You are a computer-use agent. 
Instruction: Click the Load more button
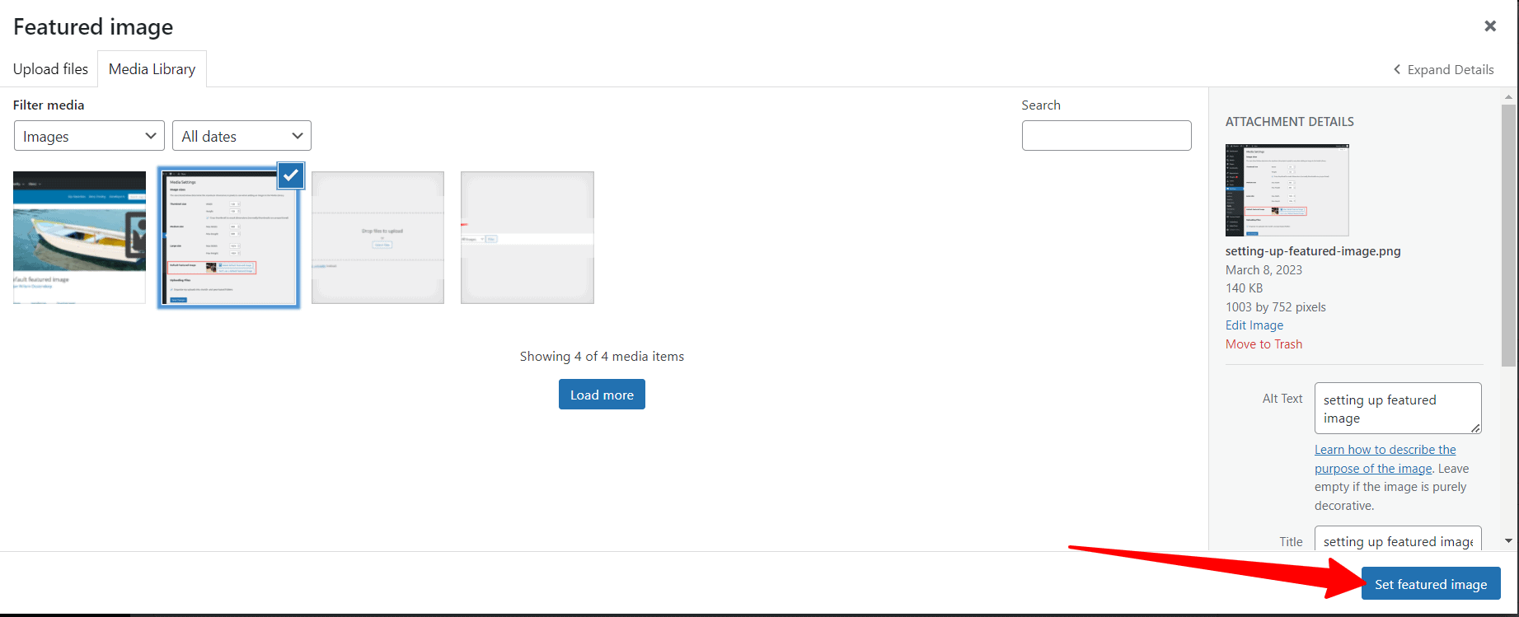(x=602, y=395)
